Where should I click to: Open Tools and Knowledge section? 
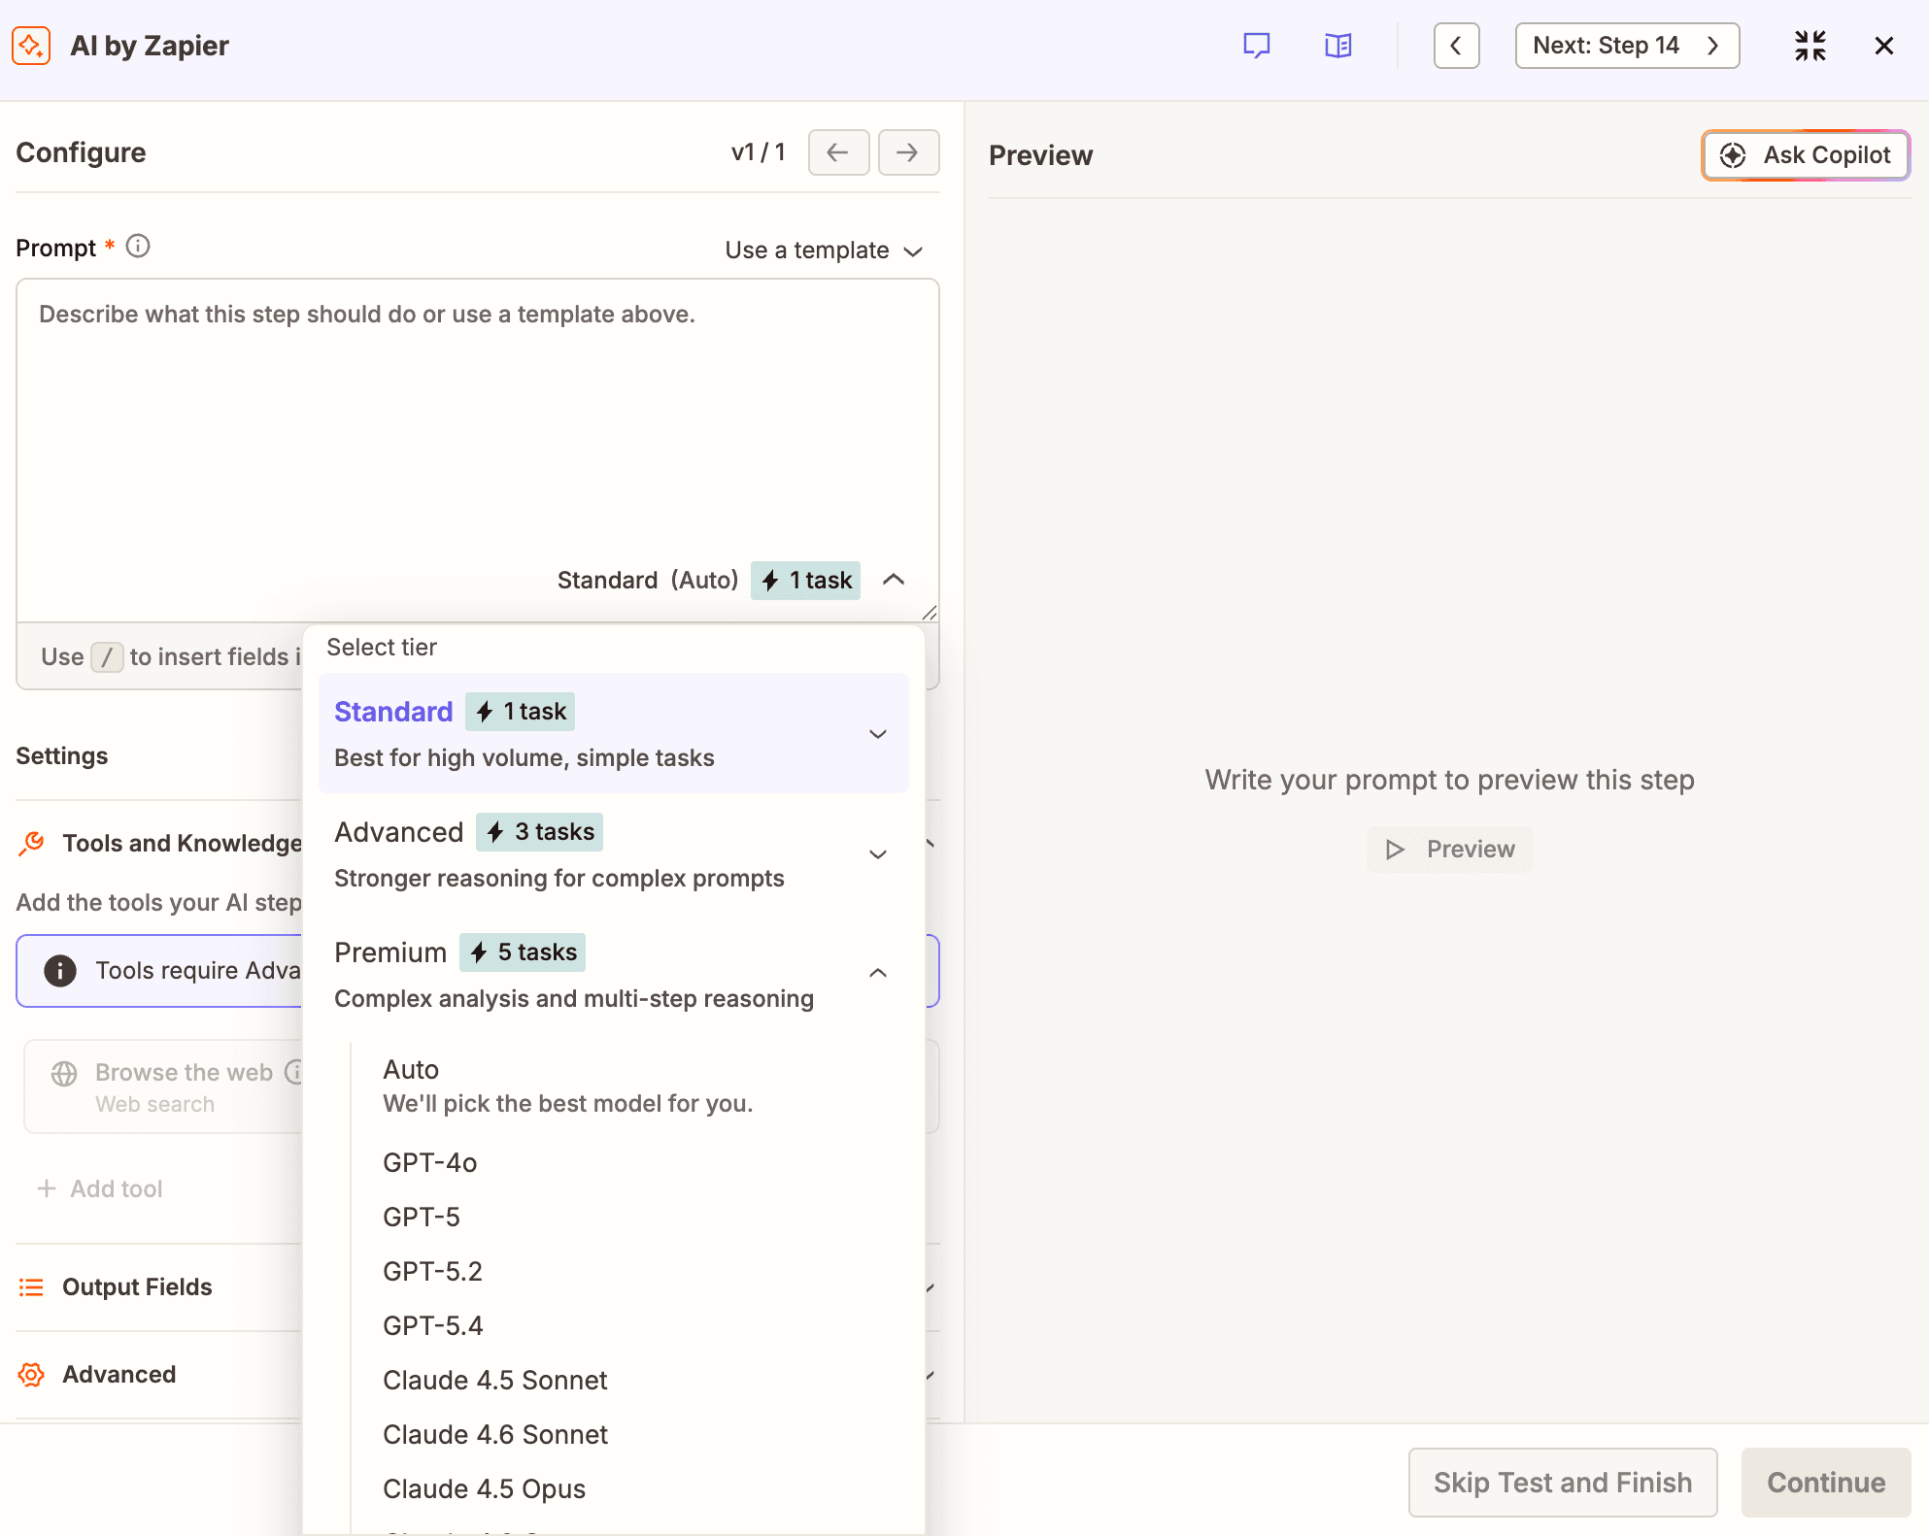pyautogui.click(x=182, y=843)
